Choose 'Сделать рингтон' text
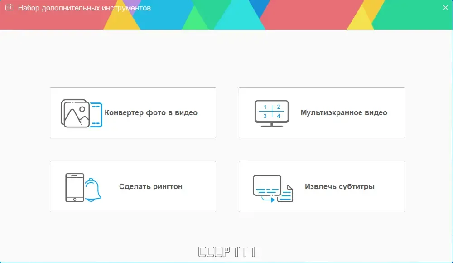The image size is (453, 263). (x=151, y=187)
